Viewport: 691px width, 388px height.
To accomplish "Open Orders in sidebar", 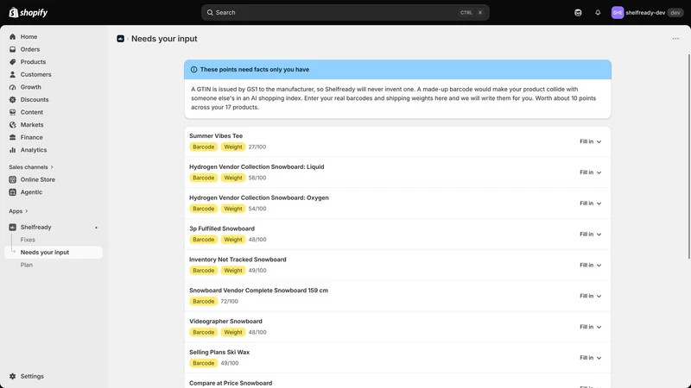I will tap(30, 49).
